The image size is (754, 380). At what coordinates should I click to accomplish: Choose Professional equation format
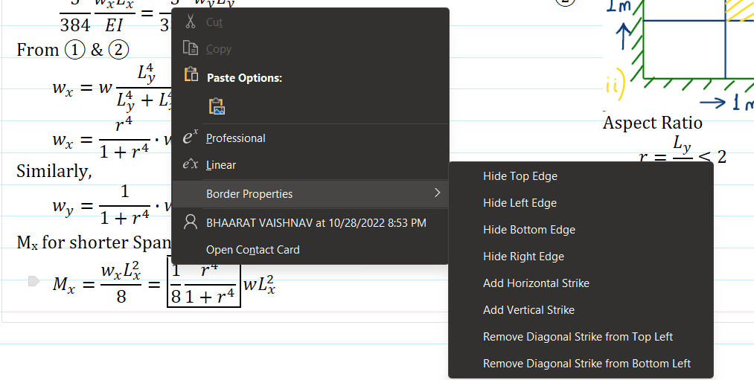310,138
